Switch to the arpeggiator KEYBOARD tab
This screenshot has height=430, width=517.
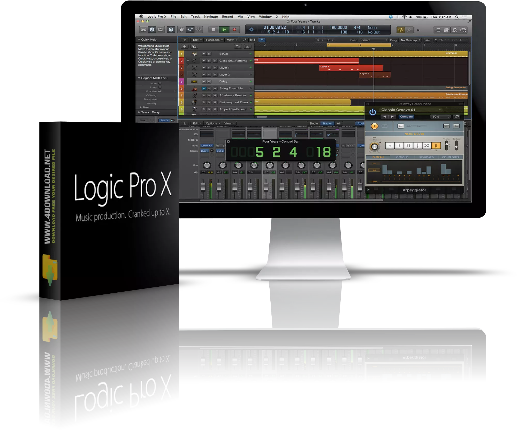click(426, 157)
